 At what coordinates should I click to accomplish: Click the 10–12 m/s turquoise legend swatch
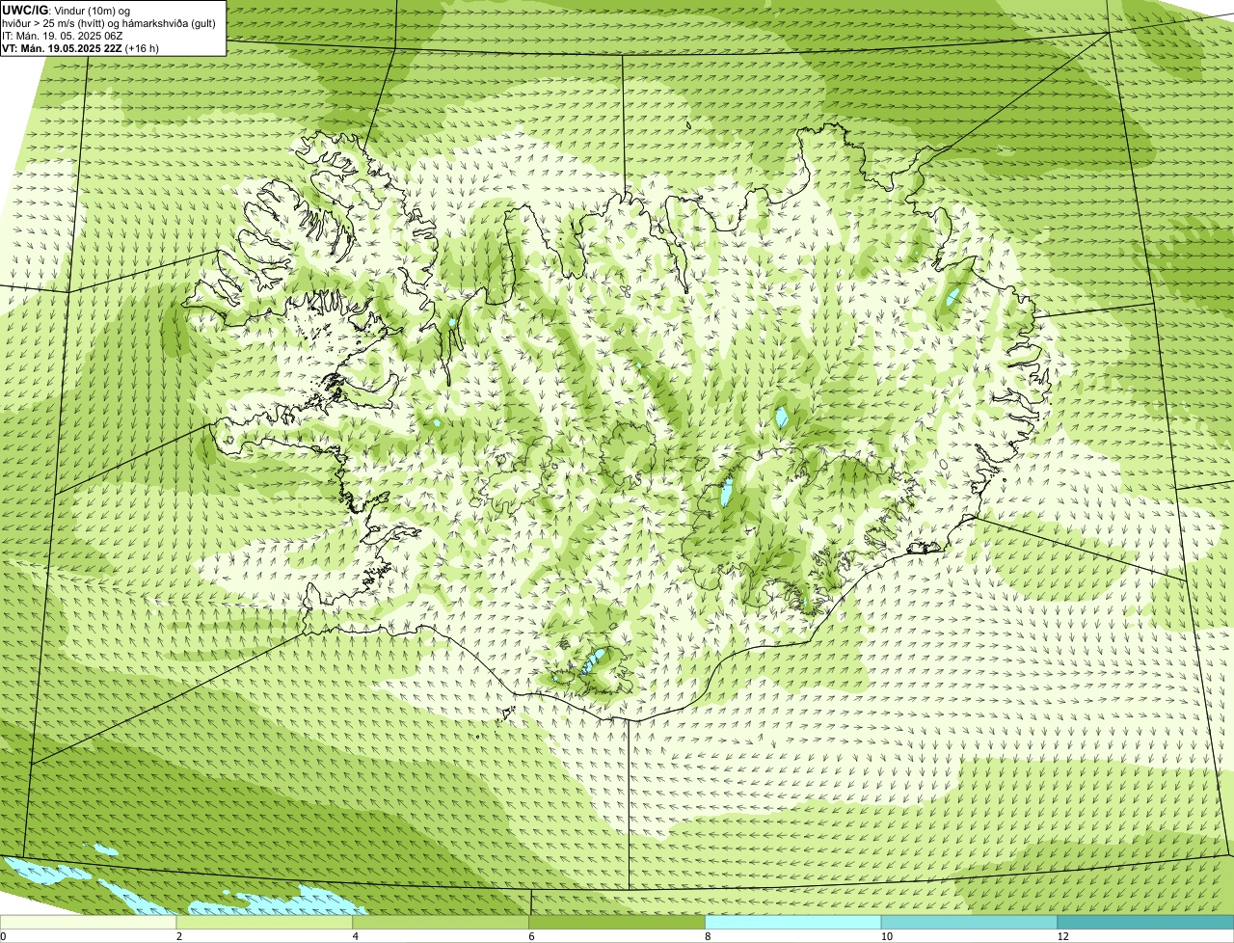point(970,922)
